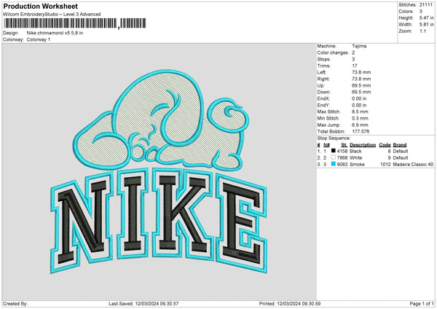Click the Up value 69.5 mm
Screen dimensions: 437x309
(x=361, y=85)
